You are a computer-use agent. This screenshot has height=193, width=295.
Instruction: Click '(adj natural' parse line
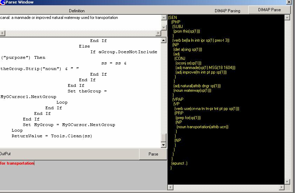tap(197, 86)
